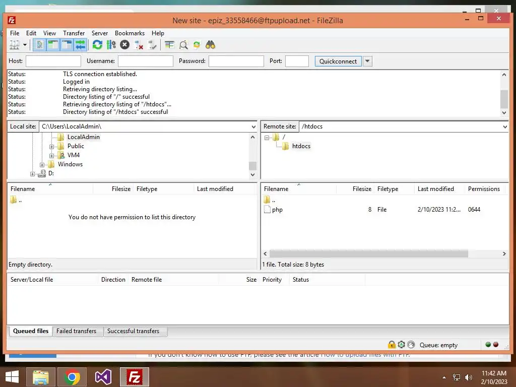Expand the VM4 folder node
The height and width of the screenshot is (387, 516).
pos(52,156)
